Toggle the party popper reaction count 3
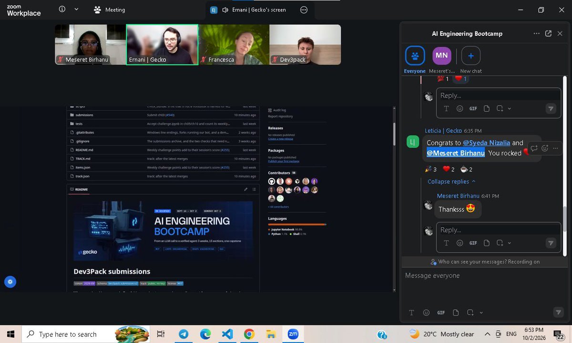This screenshot has height=343, width=572. click(430, 169)
